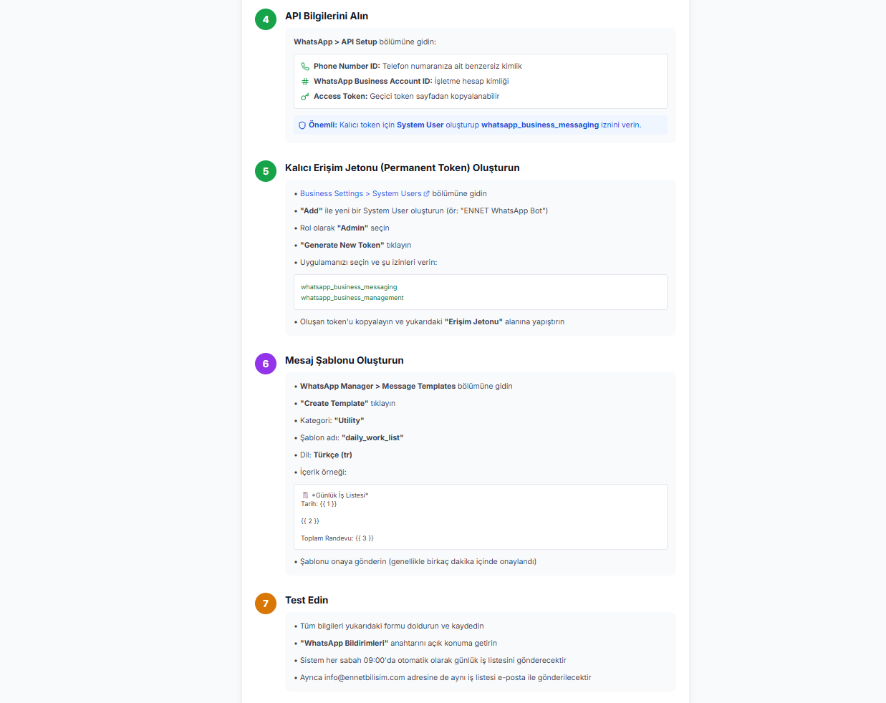Viewport: 886px width, 703px height.
Task: Click the Mesaj Şablonu Oluşturun heading
Action: click(x=345, y=360)
